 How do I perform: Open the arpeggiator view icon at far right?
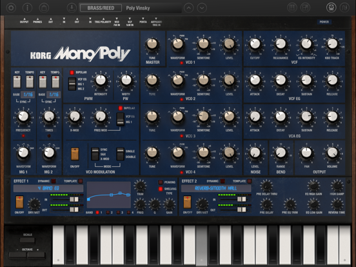tap(344, 8)
